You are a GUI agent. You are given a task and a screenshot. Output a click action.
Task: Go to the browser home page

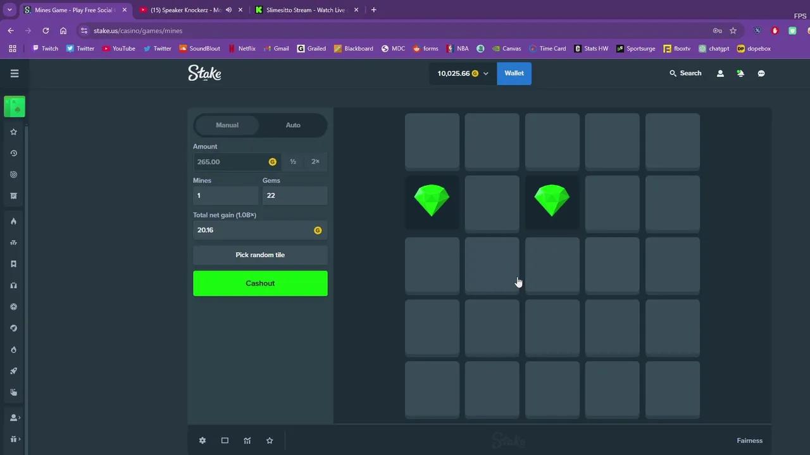coord(63,30)
